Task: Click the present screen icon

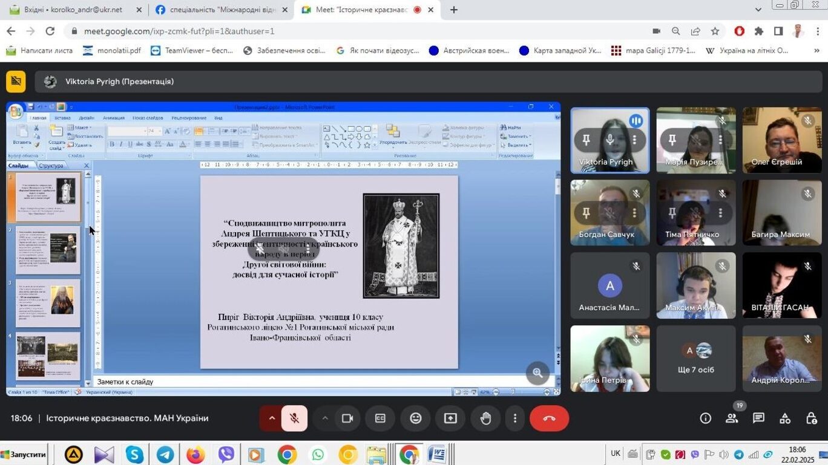Action: tap(450, 418)
